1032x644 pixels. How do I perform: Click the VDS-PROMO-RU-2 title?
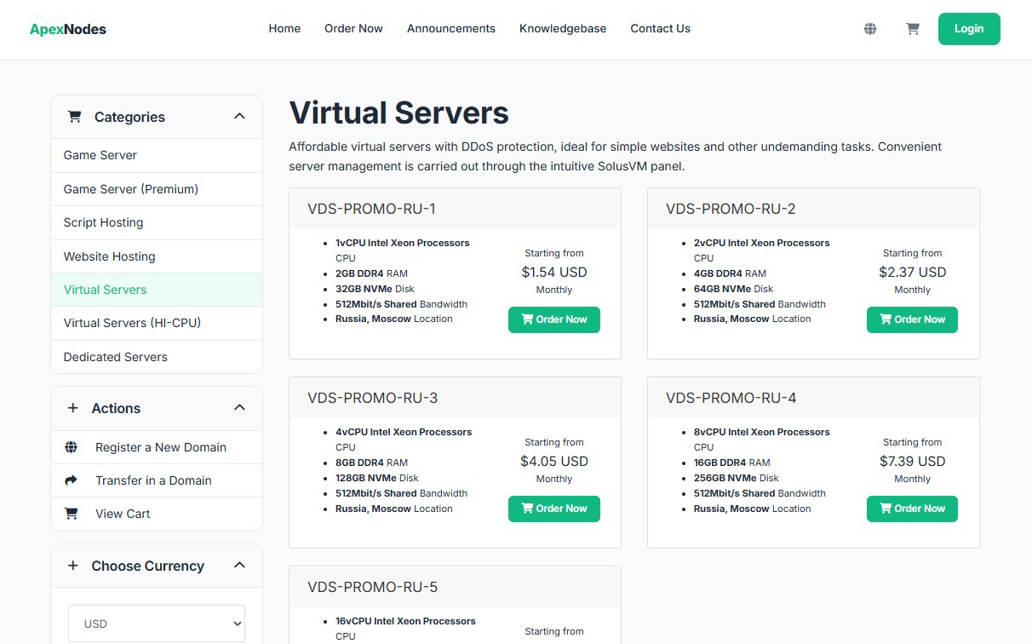click(x=731, y=209)
